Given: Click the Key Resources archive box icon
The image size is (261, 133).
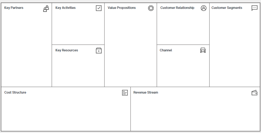Looking at the screenshot, I should [x=99, y=50].
